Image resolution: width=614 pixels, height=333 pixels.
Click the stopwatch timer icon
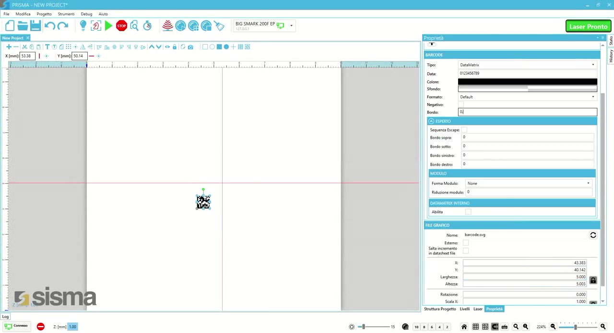147,26
